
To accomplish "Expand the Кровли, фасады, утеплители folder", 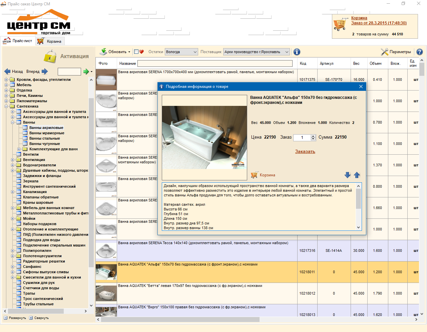I will click(6, 79).
